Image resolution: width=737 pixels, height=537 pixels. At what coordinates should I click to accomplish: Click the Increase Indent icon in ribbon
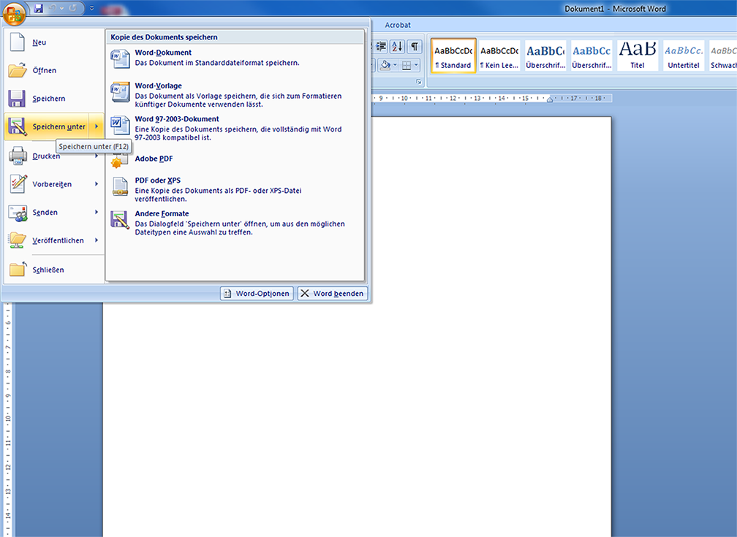coord(381,47)
